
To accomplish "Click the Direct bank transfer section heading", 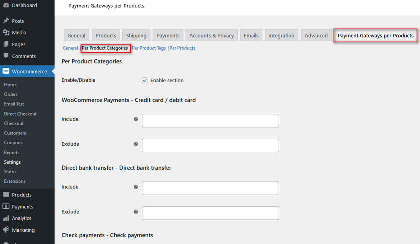I will click(x=117, y=168).
